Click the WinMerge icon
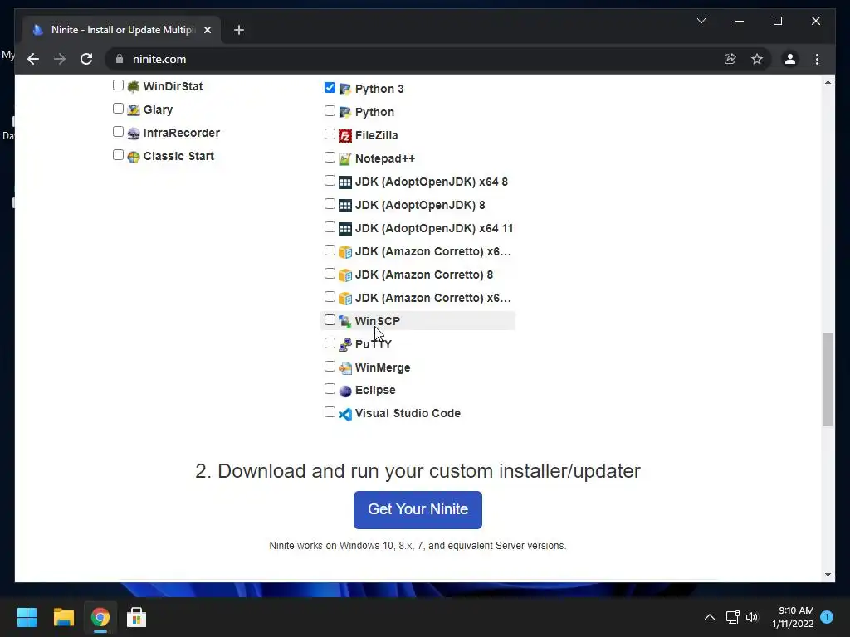The image size is (850, 637). [x=344, y=367]
